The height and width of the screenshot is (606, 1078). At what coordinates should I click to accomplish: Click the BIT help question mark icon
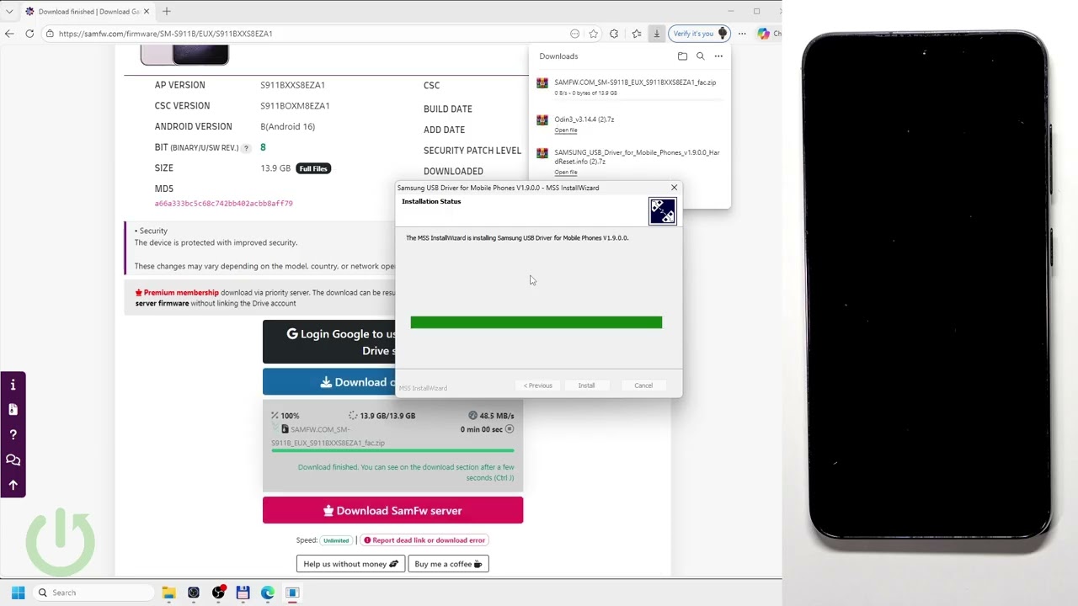[246, 148]
